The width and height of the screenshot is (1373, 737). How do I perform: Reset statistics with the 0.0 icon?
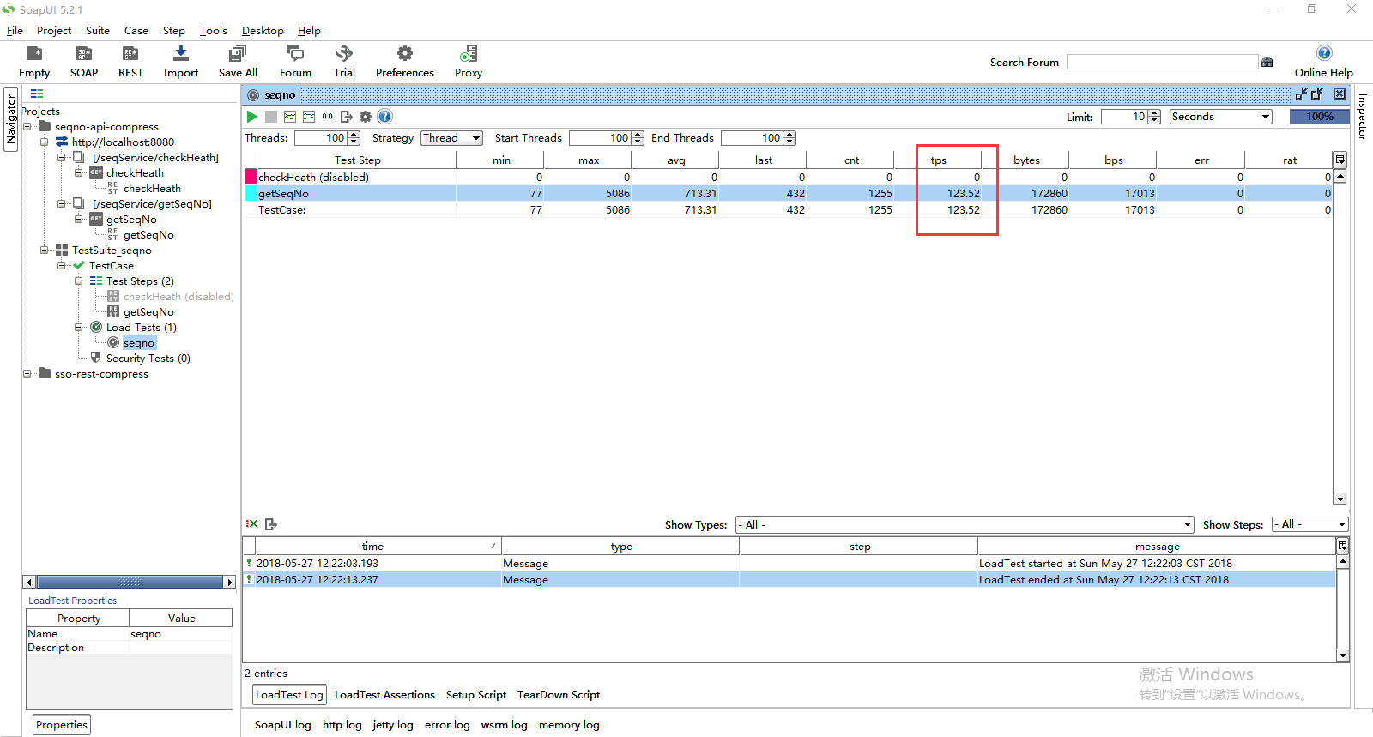tap(328, 117)
